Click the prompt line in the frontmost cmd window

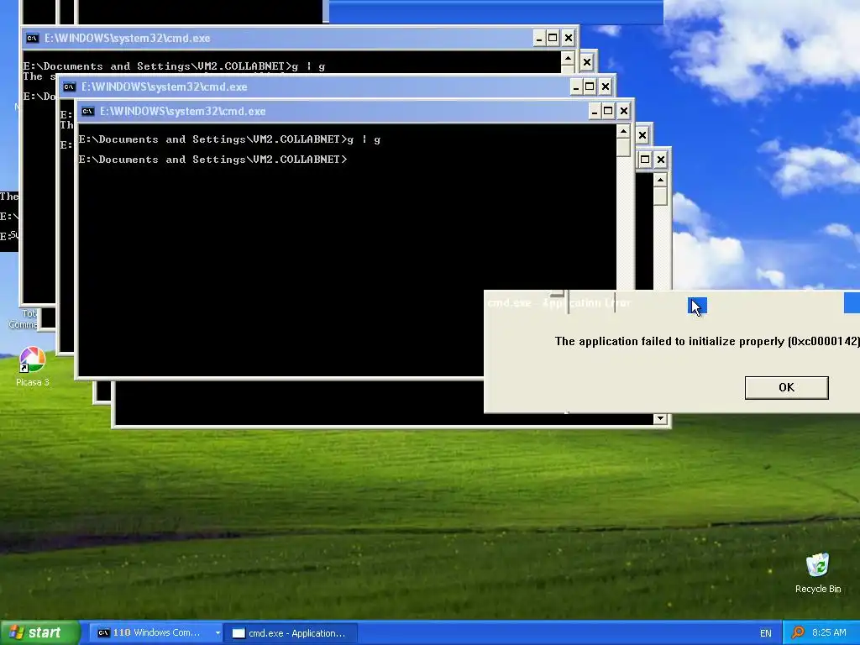(x=212, y=160)
